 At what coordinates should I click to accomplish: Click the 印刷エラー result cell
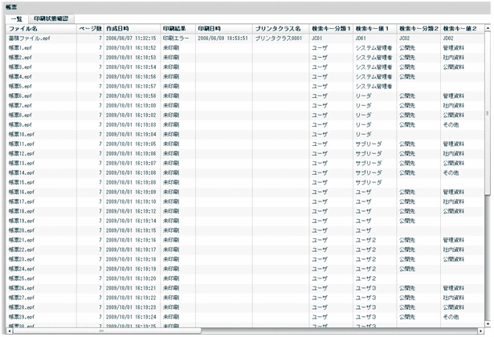(x=176, y=38)
